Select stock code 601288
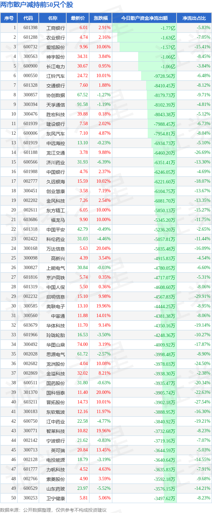This screenshot has width=212, height=513. [x=30, y=38]
